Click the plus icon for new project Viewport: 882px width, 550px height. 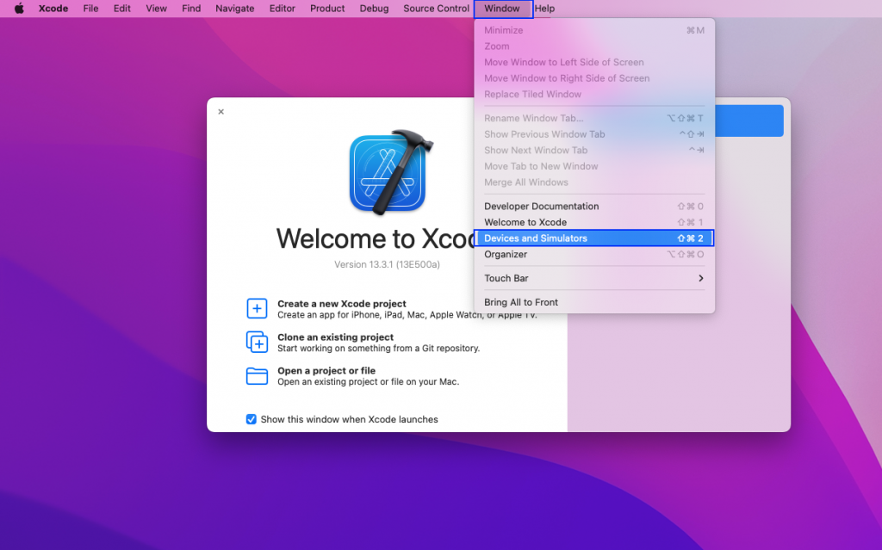[x=257, y=309]
